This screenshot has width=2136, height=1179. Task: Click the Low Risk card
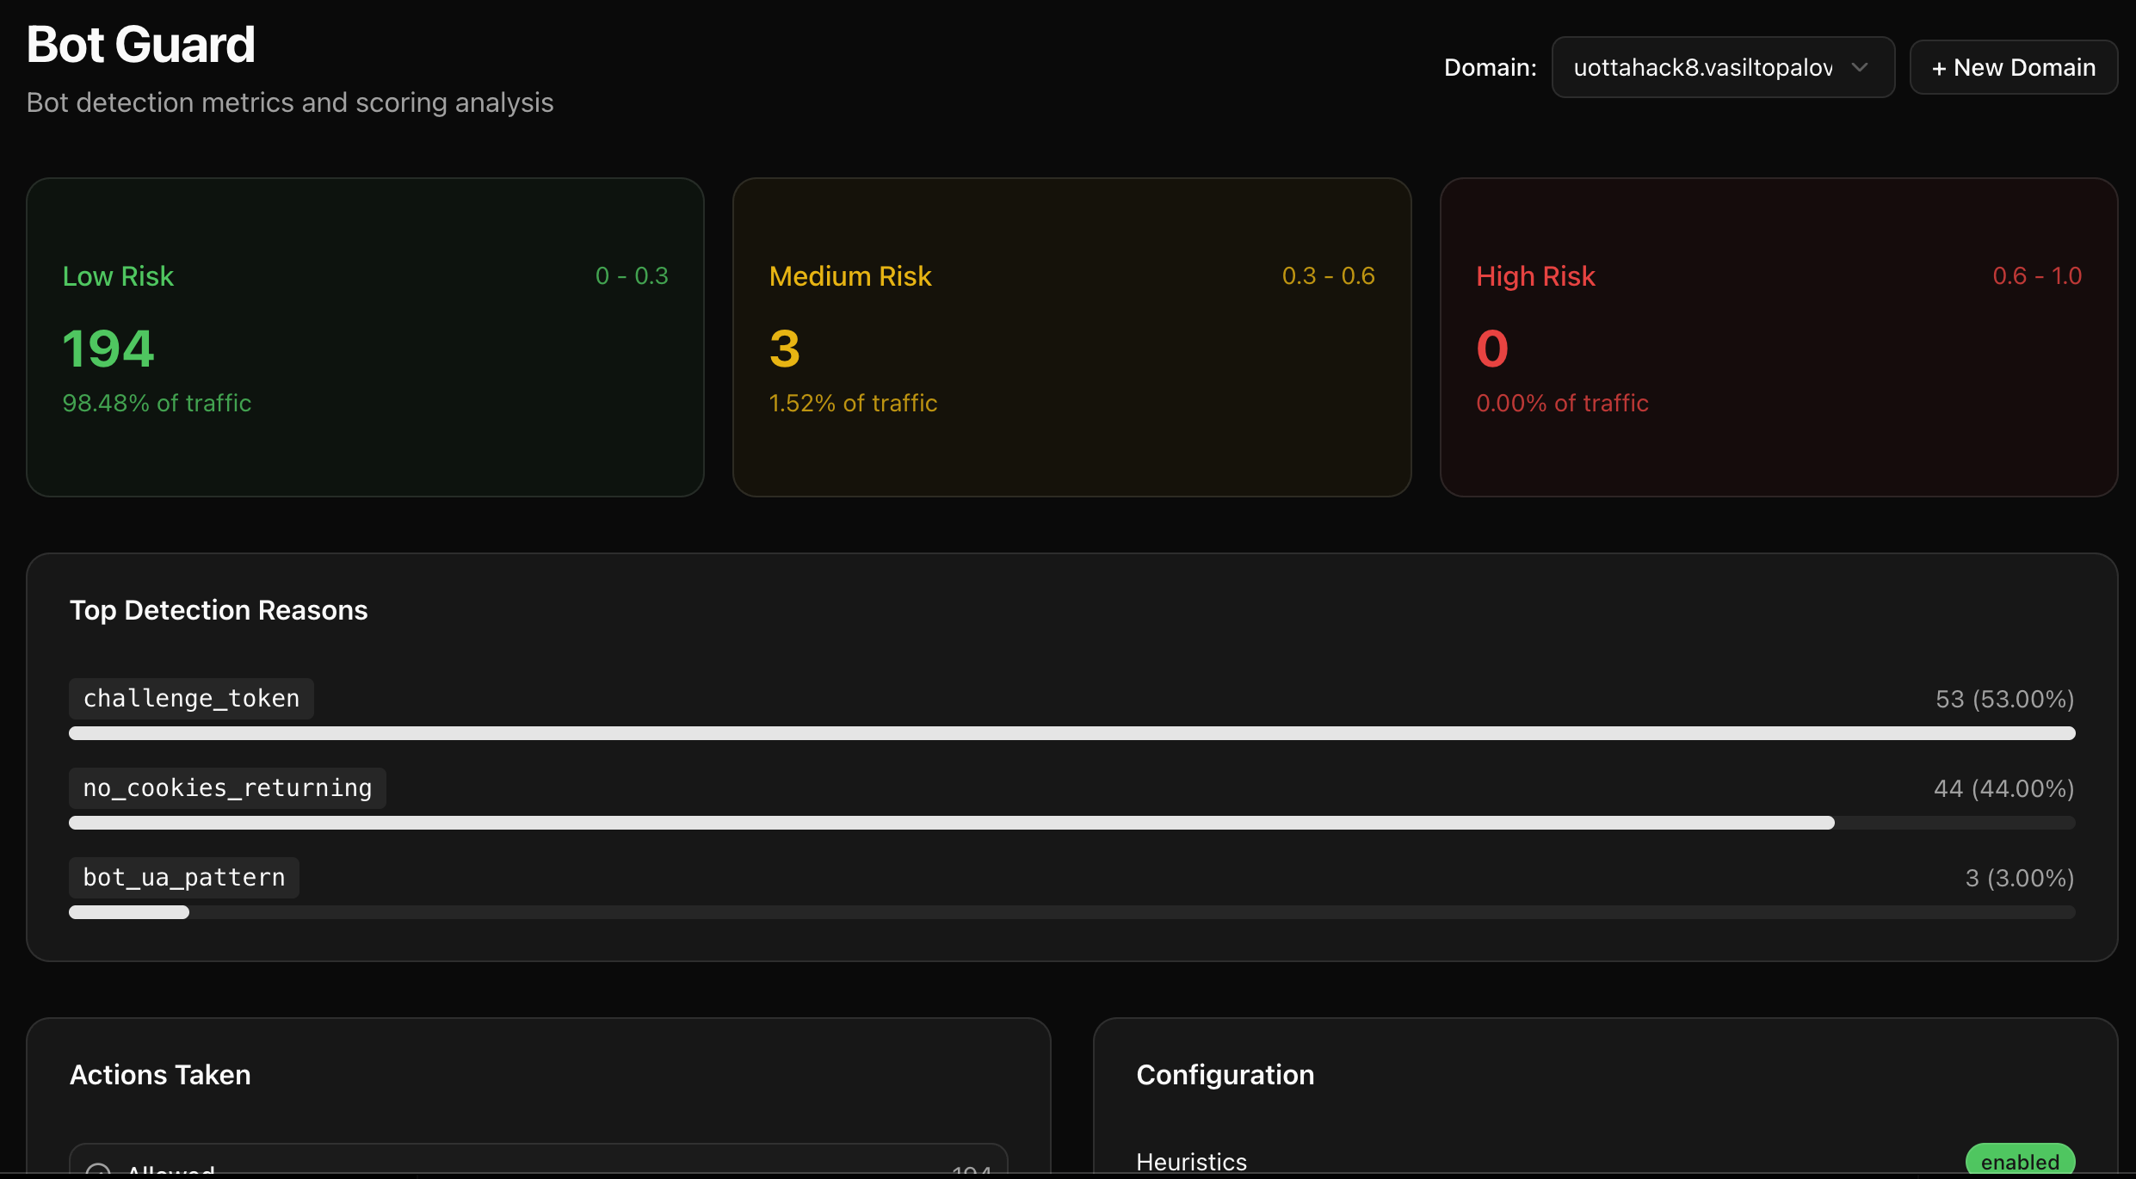[x=365, y=336]
